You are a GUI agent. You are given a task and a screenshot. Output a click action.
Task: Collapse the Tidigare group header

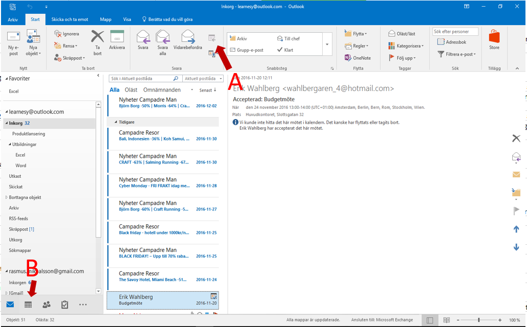[x=116, y=122]
